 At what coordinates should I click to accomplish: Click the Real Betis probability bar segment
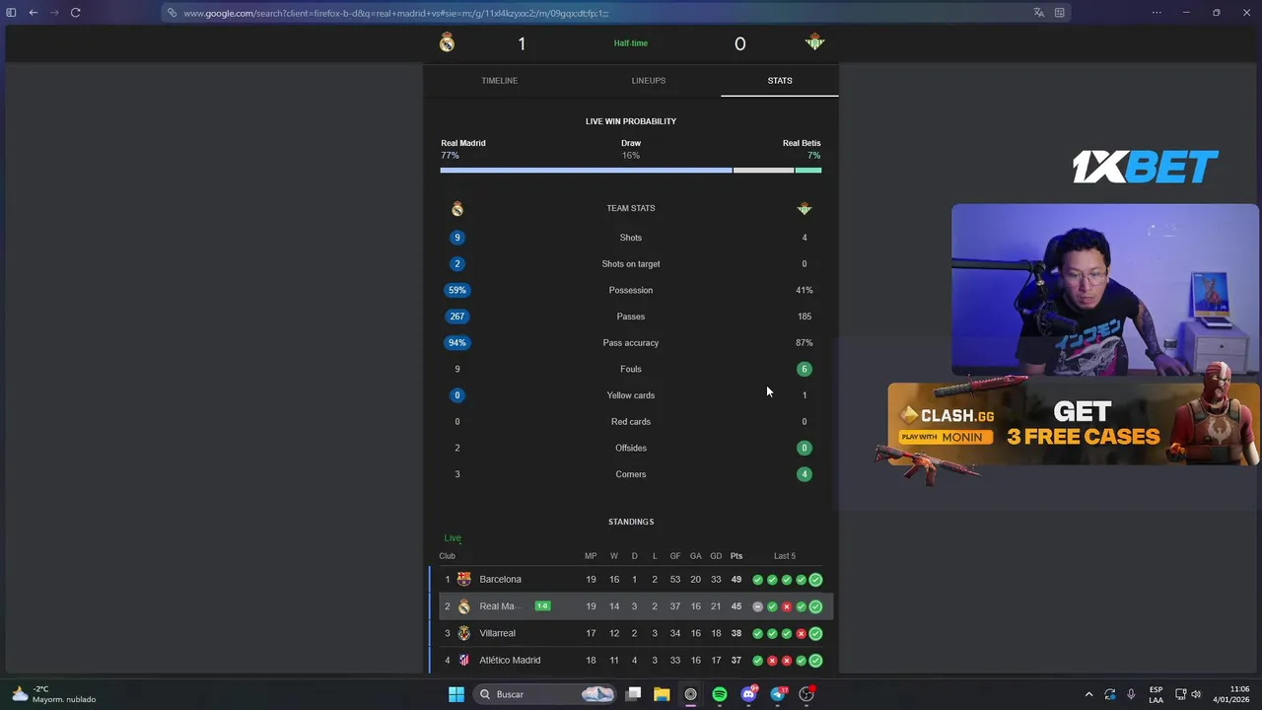[808, 171]
